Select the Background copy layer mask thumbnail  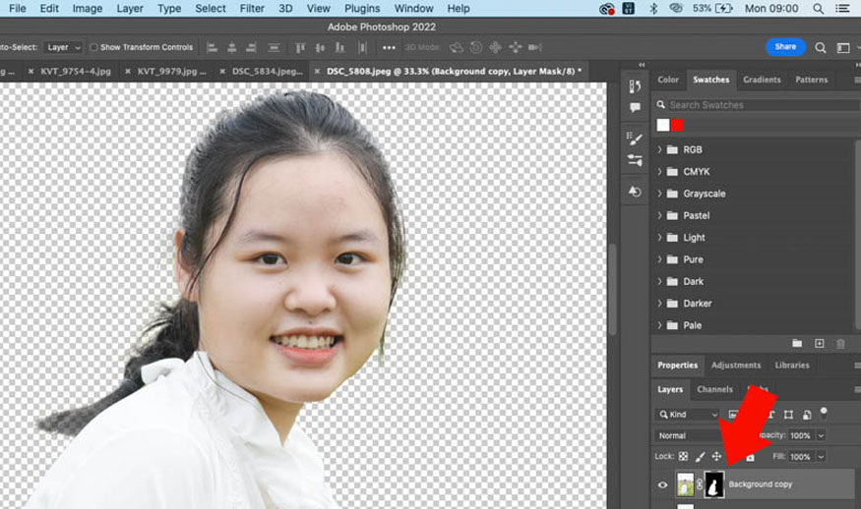click(714, 484)
